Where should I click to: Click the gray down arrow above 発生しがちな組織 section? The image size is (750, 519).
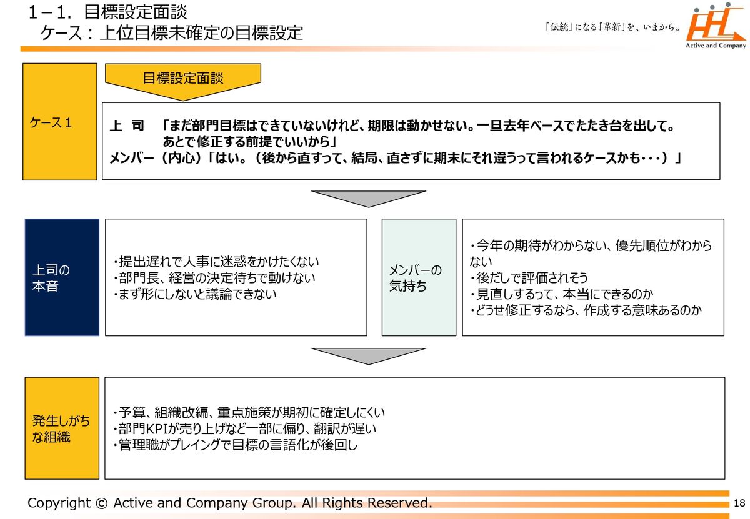(368, 355)
